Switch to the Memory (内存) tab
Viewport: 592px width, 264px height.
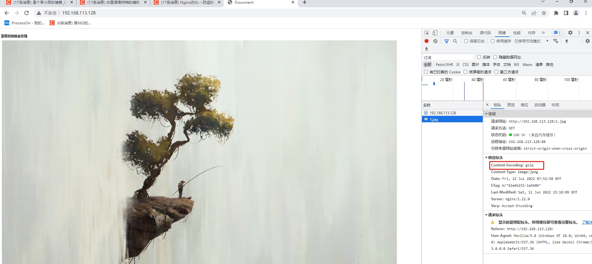[532, 33]
